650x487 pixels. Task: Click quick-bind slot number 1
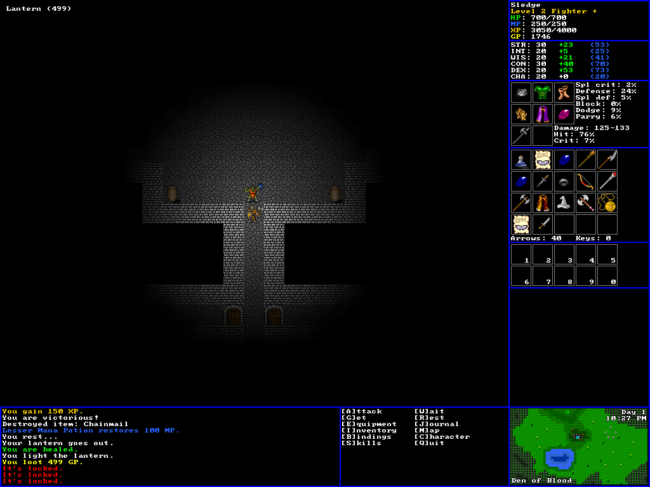click(521, 255)
